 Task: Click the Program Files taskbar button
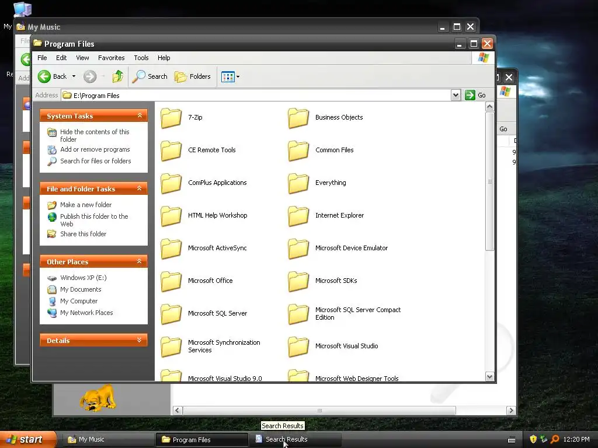201,440
